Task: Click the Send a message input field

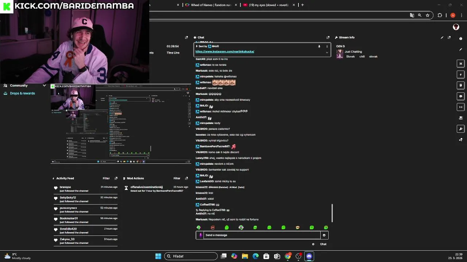Action: click(x=262, y=235)
